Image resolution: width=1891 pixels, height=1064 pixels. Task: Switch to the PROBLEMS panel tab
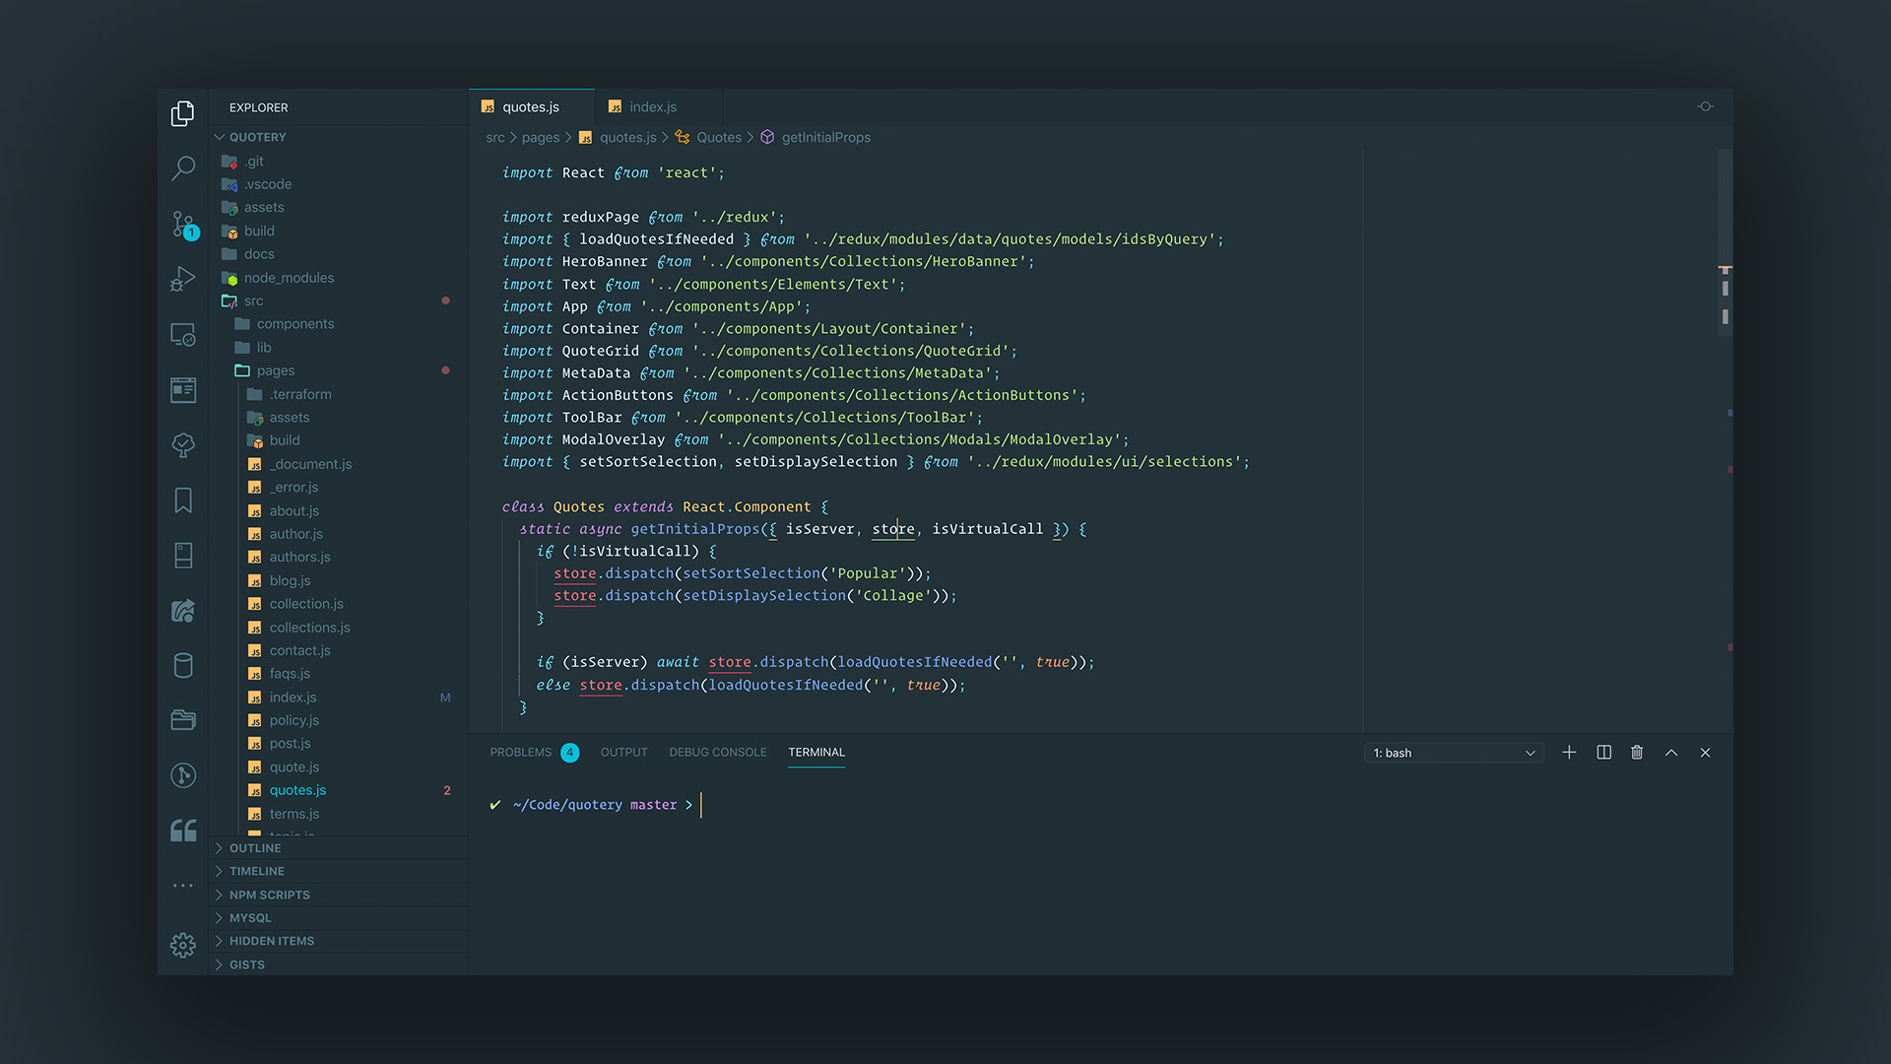pos(521,753)
